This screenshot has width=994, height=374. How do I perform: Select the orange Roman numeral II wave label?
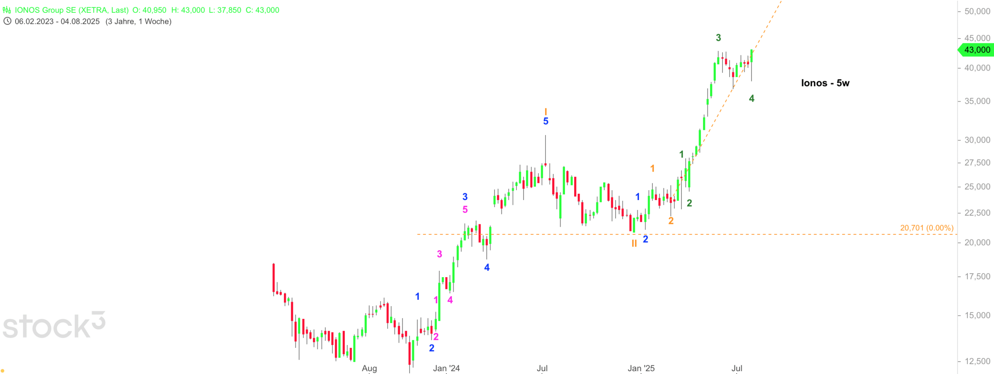point(634,243)
